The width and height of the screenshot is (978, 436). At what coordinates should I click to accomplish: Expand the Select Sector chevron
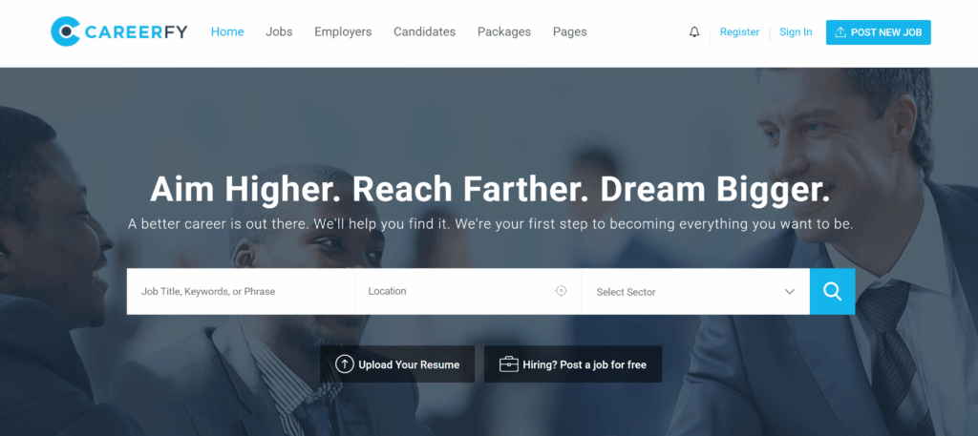pyautogui.click(x=790, y=292)
